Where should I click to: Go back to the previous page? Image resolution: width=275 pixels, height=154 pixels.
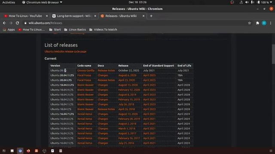click(x=4, y=23)
